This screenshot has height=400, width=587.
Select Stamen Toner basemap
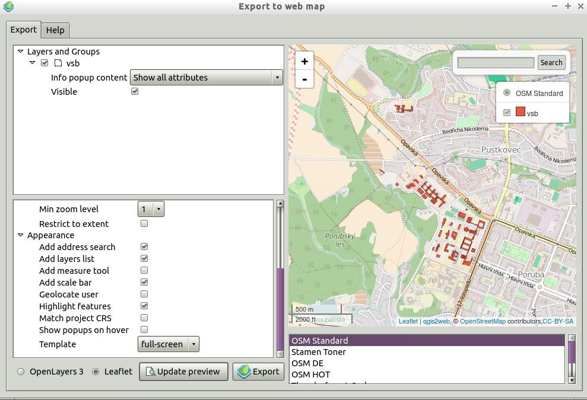[x=427, y=352]
